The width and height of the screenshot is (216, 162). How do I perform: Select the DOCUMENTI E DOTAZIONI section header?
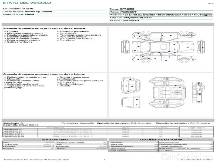point(161,139)
